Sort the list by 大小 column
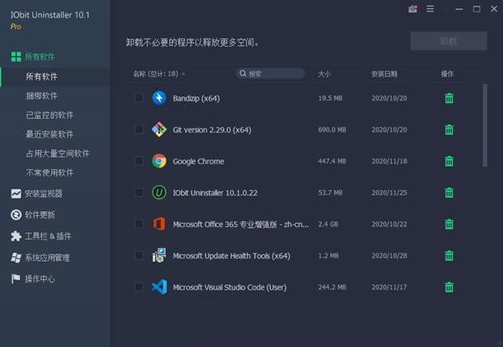Viewport: 503px width, 347px height. tap(324, 74)
